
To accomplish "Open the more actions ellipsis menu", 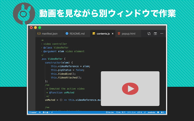I will point(162,34).
